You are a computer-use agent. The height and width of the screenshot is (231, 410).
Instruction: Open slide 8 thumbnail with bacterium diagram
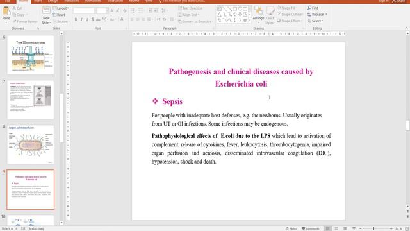click(31, 145)
